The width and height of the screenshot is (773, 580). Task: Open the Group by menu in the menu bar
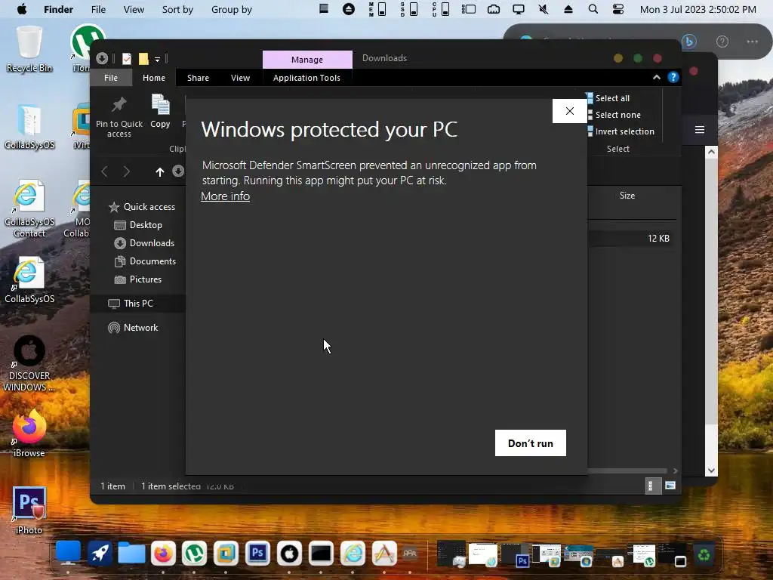pos(232,9)
